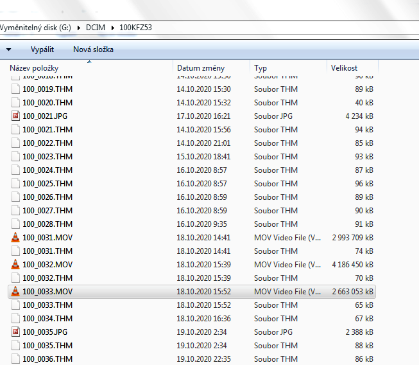Click the file icon of 100_0021.THM
The height and width of the screenshot is (365, 419).
click(15, 130)
